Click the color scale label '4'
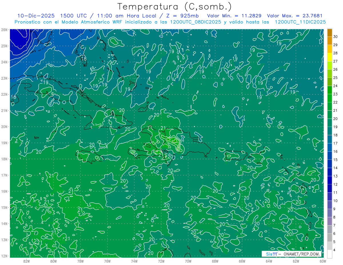343x265 pixels. 334,250
